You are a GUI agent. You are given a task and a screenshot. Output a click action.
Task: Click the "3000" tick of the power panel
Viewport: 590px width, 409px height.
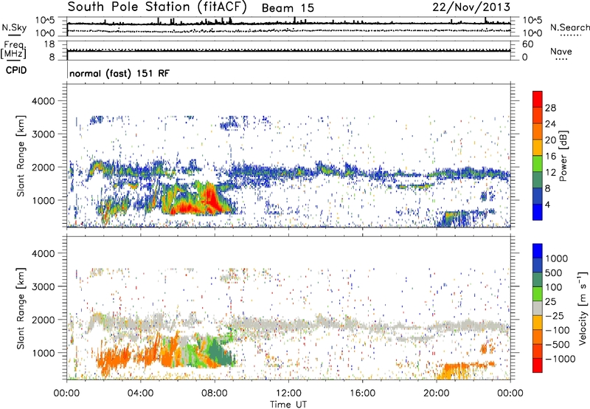(43, 134)
